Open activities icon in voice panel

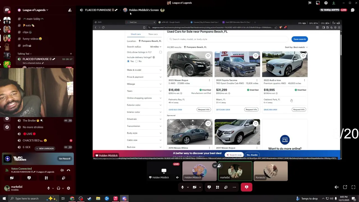click(x=46, y=178)
